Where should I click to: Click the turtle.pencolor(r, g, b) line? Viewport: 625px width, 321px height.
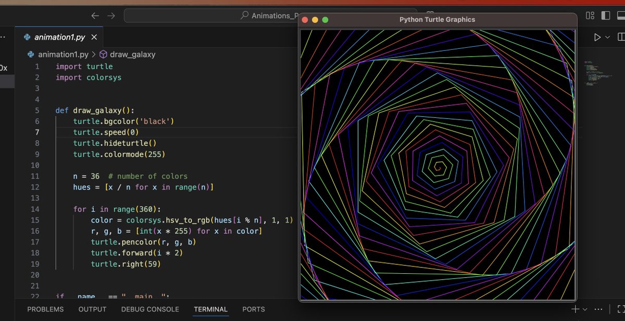(x=143, y=242)
